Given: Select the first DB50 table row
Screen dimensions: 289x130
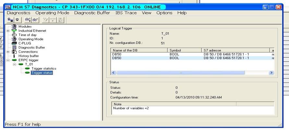Looking at the screenshot, I should coord(192,55).
